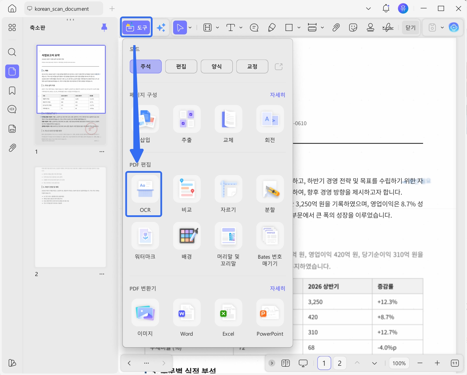Toggle the thumbnails sidebar panel
Screen dimensions: 467x375
12,71
